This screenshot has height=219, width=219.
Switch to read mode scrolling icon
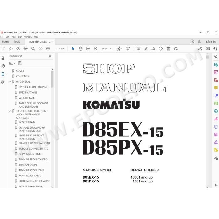[128, 48]
